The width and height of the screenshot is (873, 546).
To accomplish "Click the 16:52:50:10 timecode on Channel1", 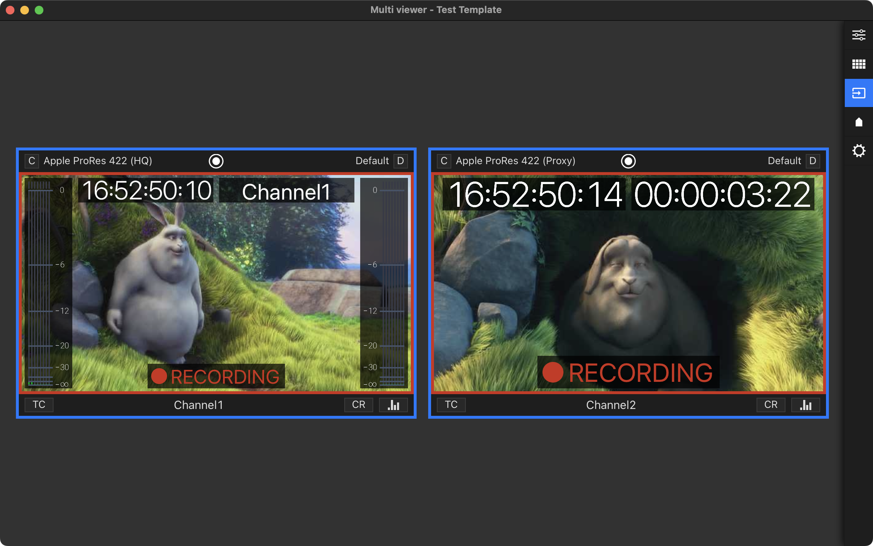I will coord(146,191).
